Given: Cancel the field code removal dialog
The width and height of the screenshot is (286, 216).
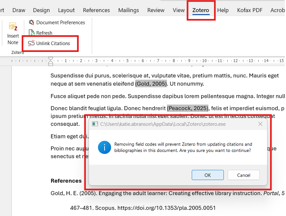Looking at the screenshot, I should 244,175.
